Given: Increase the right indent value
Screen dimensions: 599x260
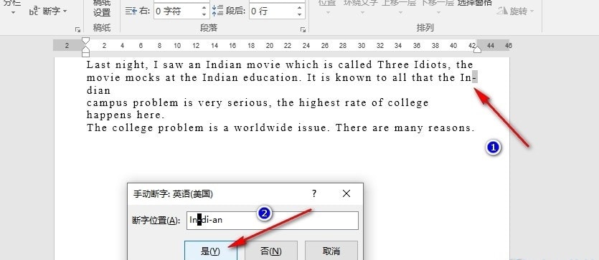Looking at the screenshot, I should 204,8.
